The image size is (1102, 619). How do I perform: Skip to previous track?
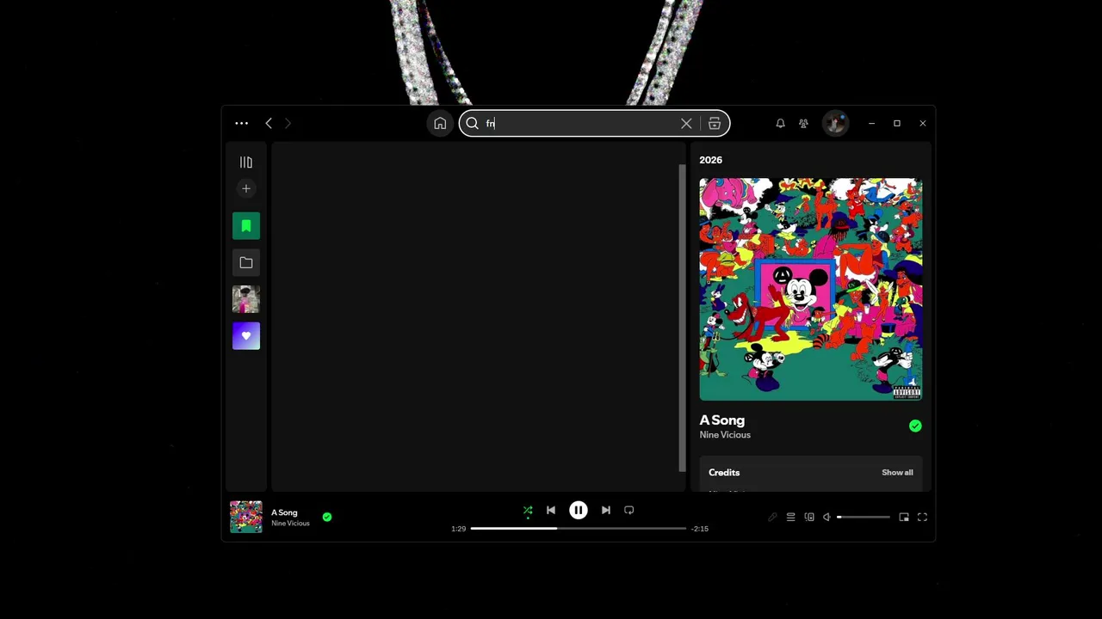pyautogui.click(x=551, y=510)
